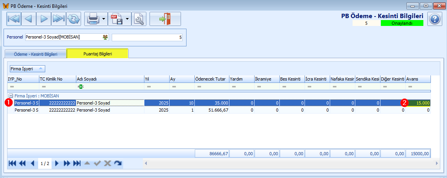Jump to last row in grid navigator

click(x=77, y=163)
